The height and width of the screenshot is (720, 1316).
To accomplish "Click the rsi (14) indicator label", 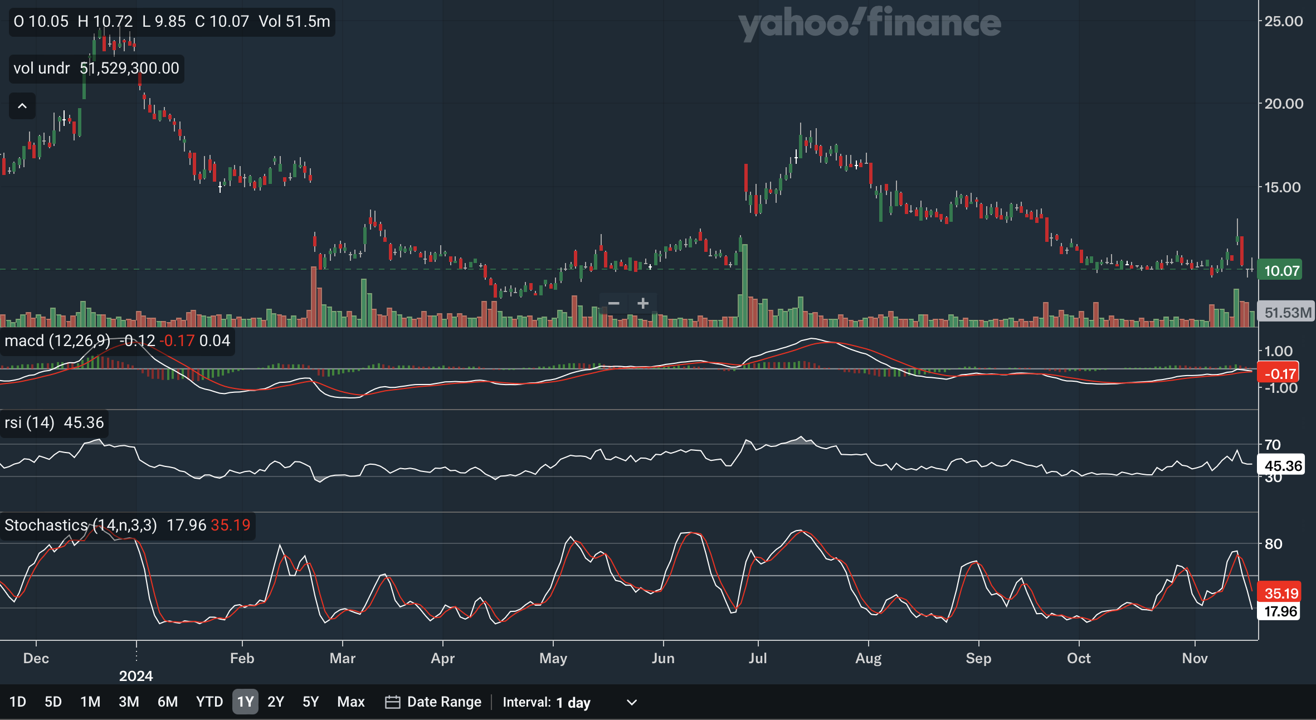I will pyautogui.click(x=30, y=423).
